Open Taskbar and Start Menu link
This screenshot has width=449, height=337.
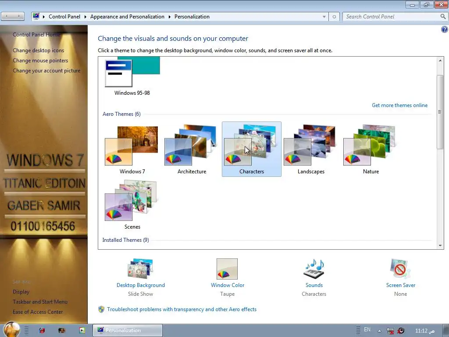(40, 302)
